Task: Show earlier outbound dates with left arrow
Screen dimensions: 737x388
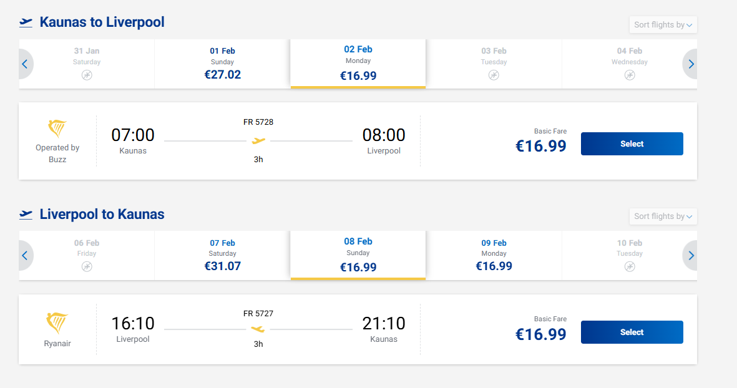Action: pos(25,64)
